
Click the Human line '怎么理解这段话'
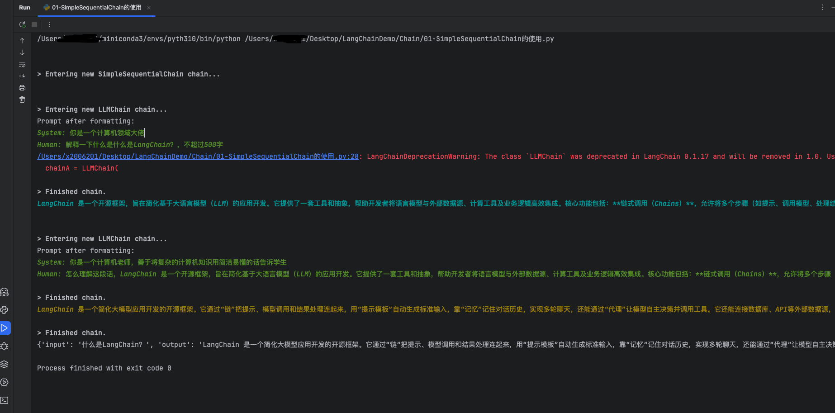tap(434, 274)
